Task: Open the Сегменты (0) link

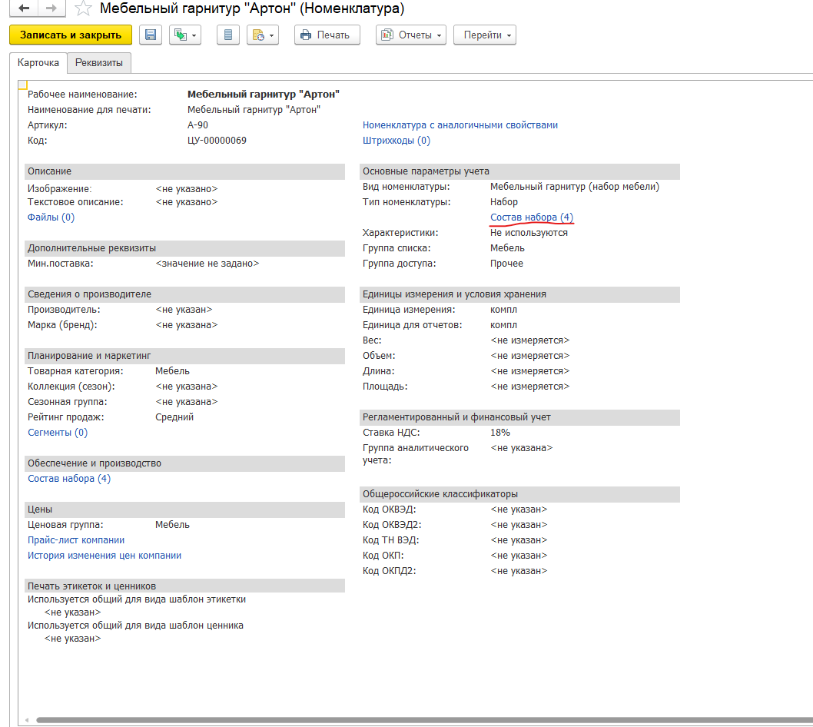Action: click(58, 433)
